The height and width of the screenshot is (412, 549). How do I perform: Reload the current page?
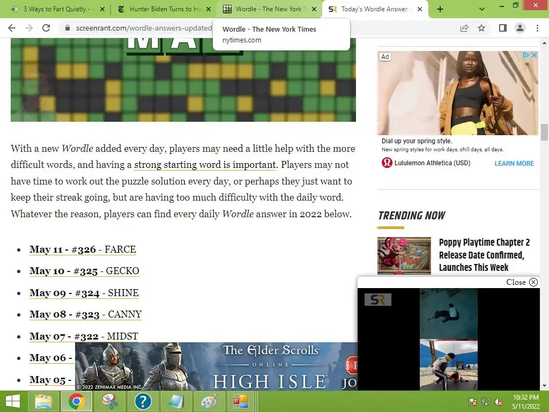pos(46,28)
